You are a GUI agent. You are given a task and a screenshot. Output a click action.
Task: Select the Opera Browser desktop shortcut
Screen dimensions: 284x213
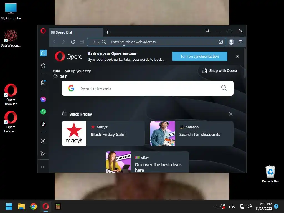point(11,95)
